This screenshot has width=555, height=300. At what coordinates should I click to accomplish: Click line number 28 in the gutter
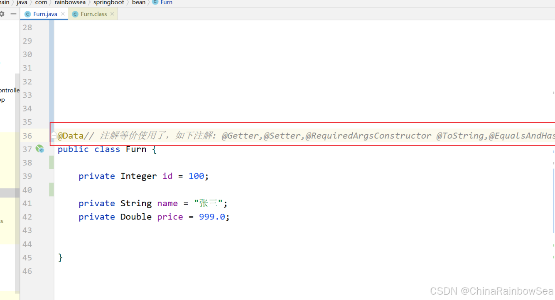click(27, 27)
